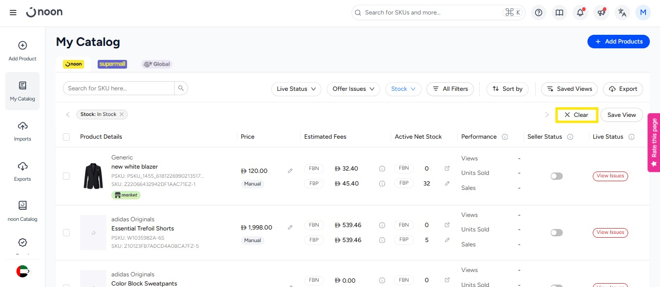The image size is (660, 287).
Task: Toggle seller status for new white blazer
Action: pyautogui.click(x=557, y=176)
